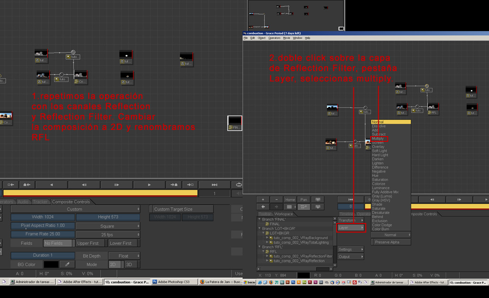Click the send-up icon next to Pan

(x=318, y=200)
